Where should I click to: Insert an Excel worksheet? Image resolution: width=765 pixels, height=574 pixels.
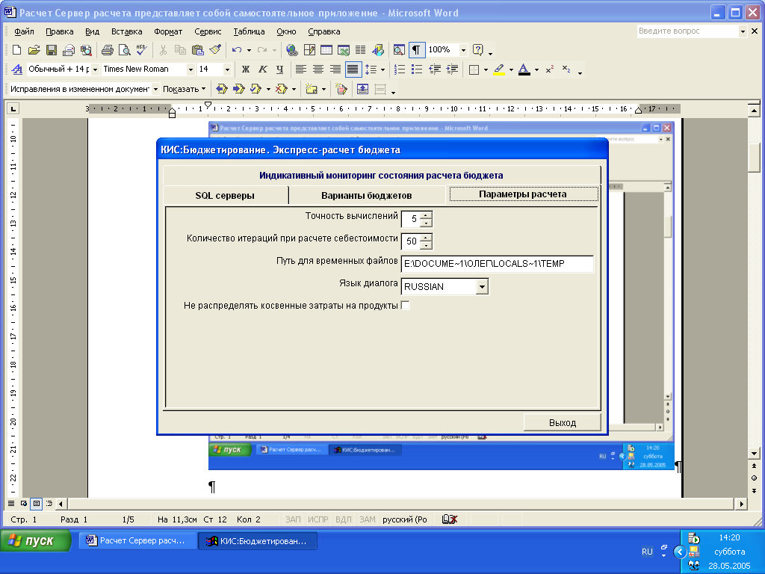click(x=344, y=50)
